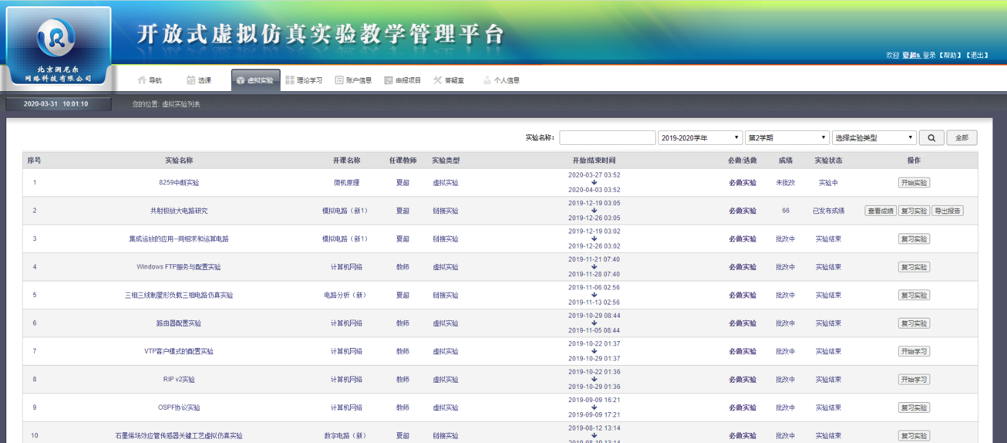Click the calendar icon beside 选课
1007x443 pixels.
pos(191,80)
